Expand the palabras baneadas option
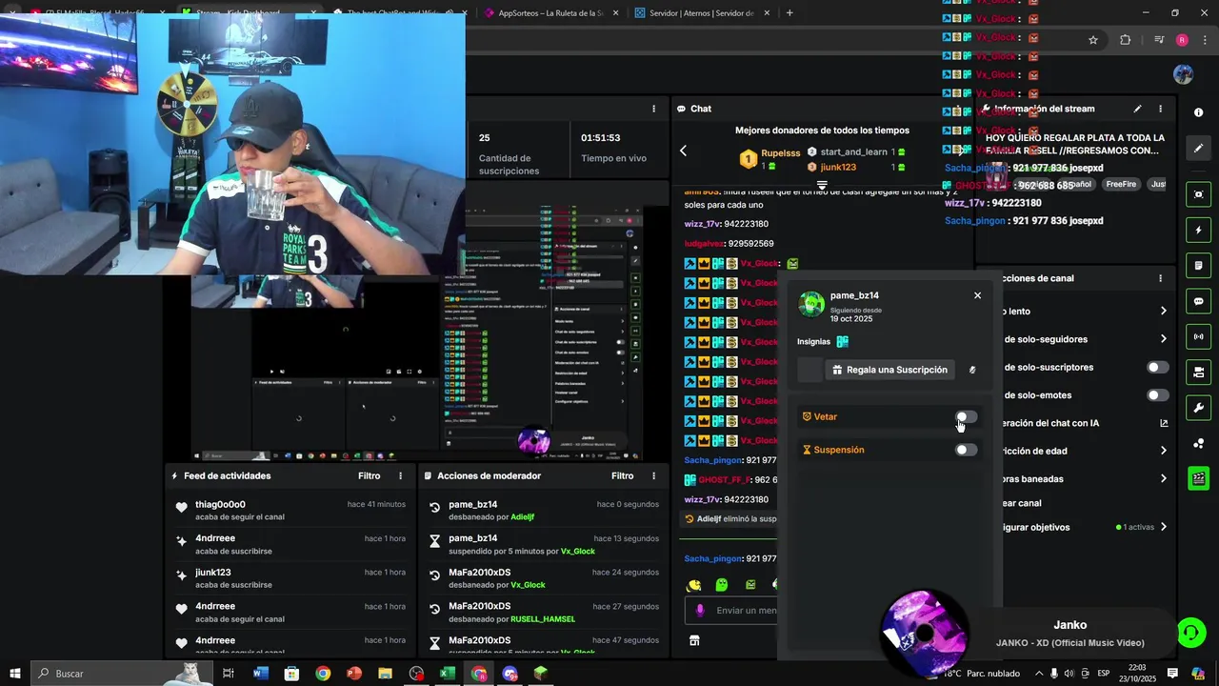The image size is (1219, 686). (x=1163, y=479)
